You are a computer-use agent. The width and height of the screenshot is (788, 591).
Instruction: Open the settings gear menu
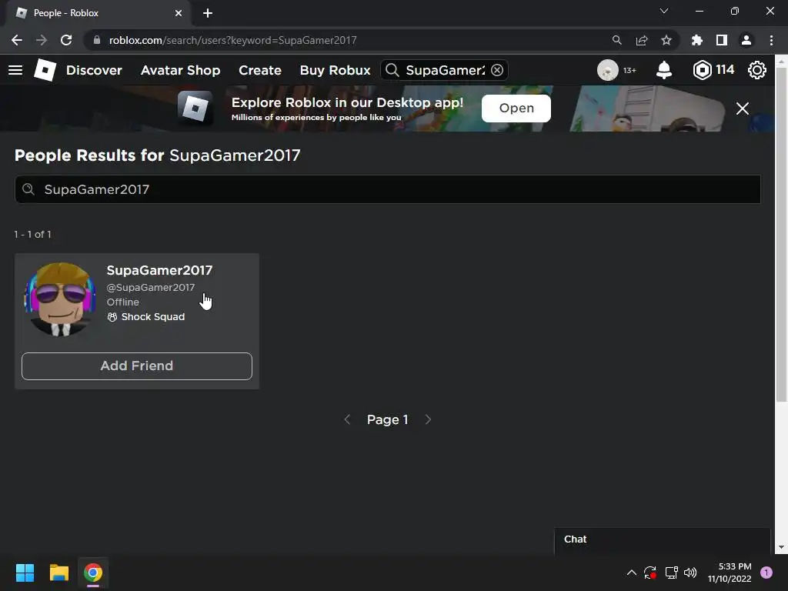tap(757, 70)
